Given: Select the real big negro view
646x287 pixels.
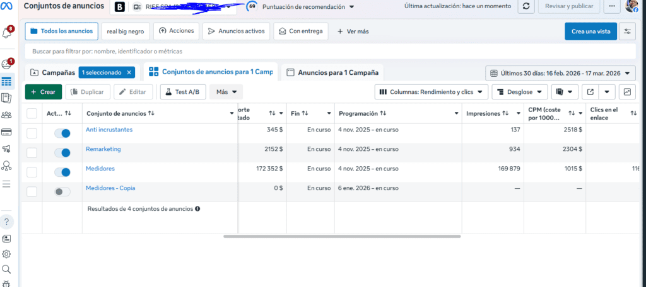Looking at the screenshot, I should [126, 31].
